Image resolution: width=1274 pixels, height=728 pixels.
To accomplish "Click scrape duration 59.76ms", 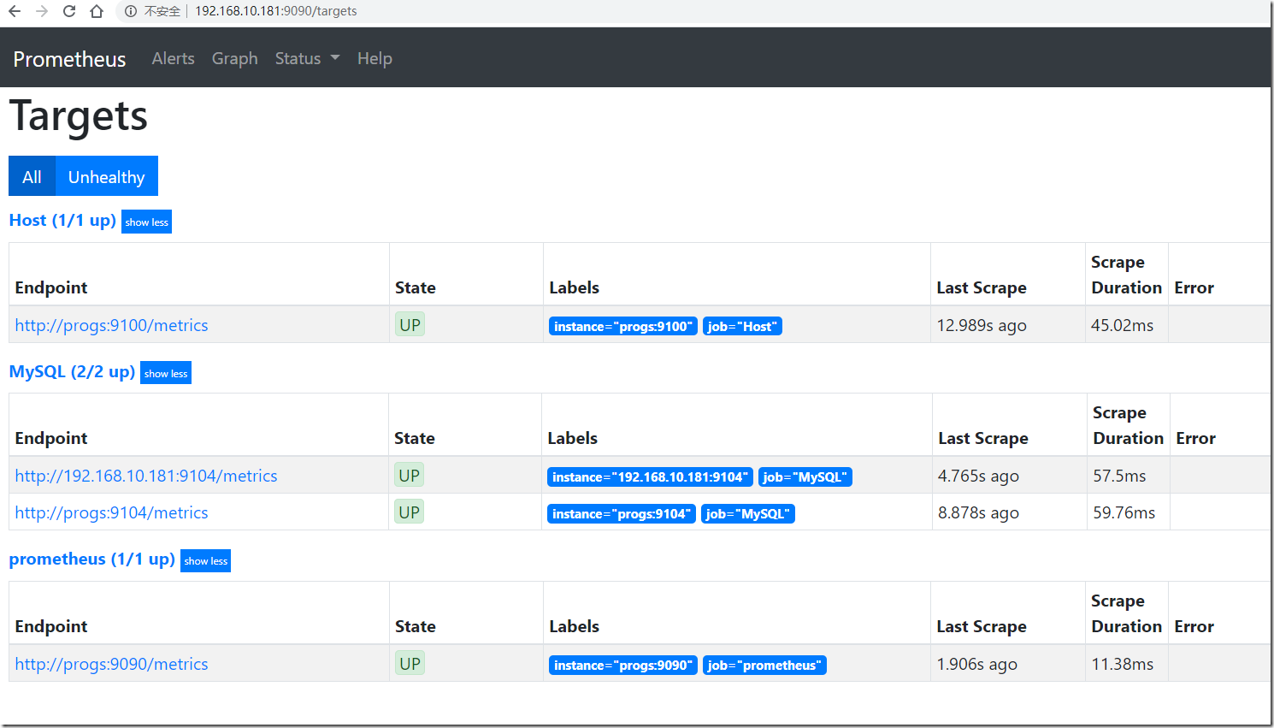I will tap(1124, 512).
